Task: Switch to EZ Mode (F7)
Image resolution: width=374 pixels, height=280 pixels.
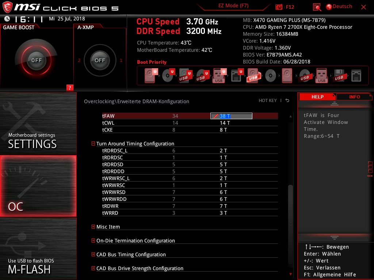Action: 233,6
